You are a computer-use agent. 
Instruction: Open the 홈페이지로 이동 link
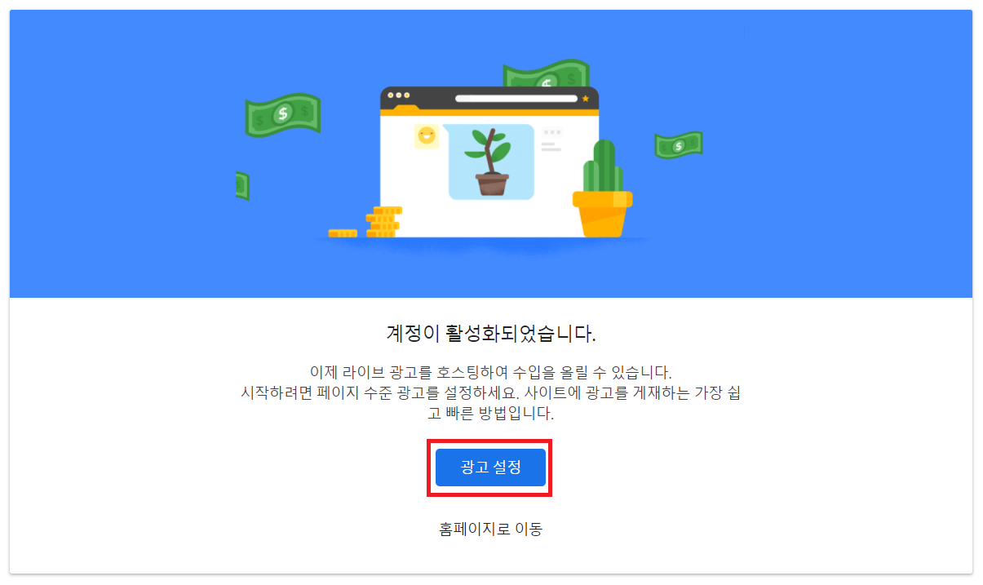[490, 529]
